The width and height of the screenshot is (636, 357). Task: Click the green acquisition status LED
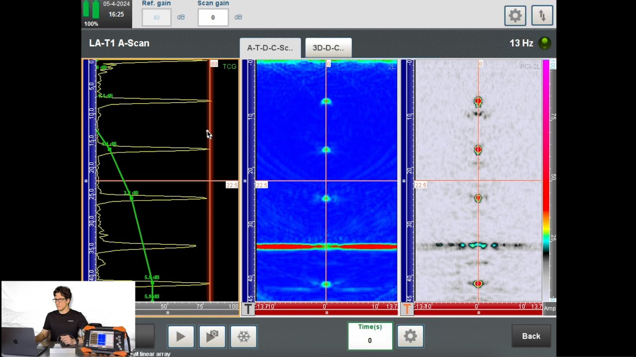coord(545,43)
